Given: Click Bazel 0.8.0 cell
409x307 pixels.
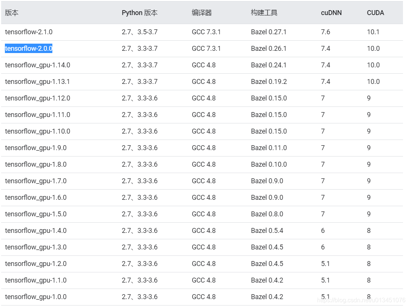Looking at the screenshot, I should pyautogui.click(x=267, y=214).
